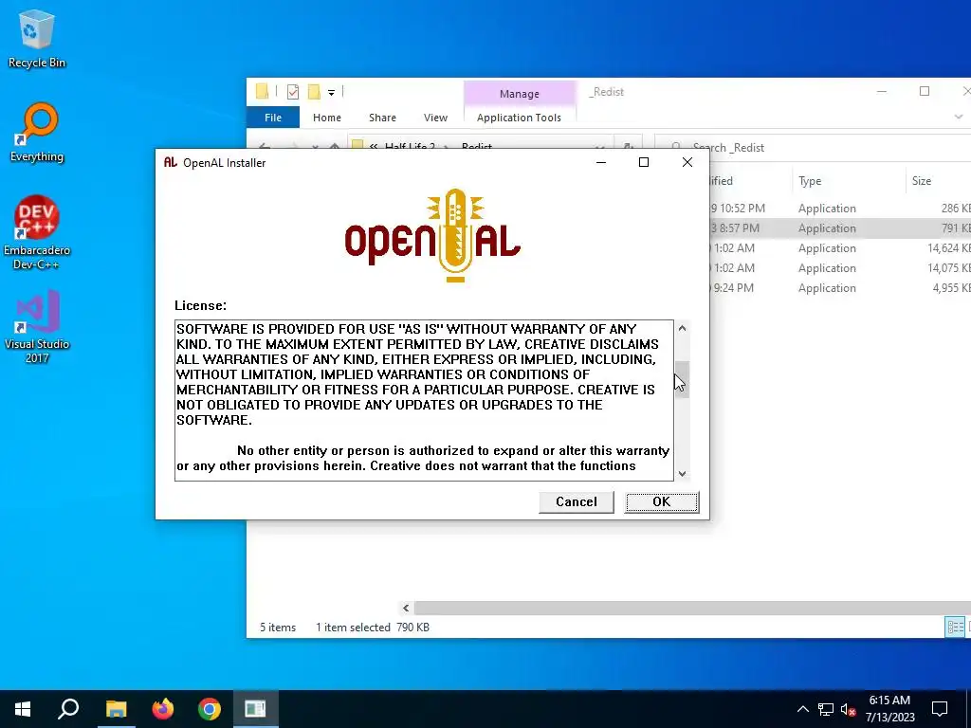
Task: Open the Visual Studio 2017 desktop shortcut
Action: coord(37,326)
